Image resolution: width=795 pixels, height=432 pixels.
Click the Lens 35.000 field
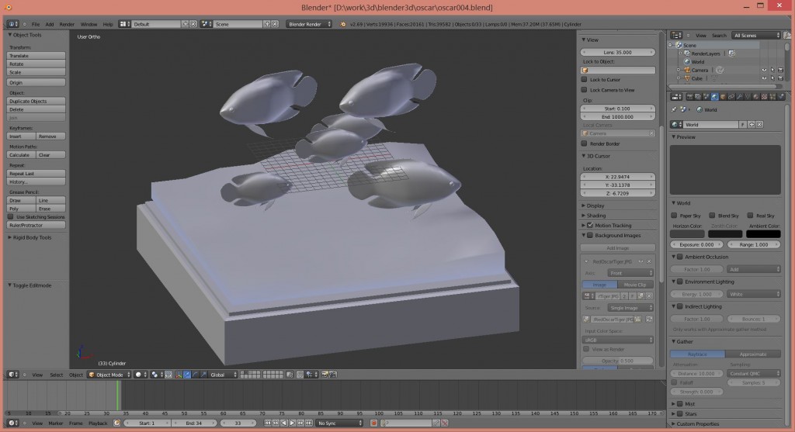[x=618, y=52]
